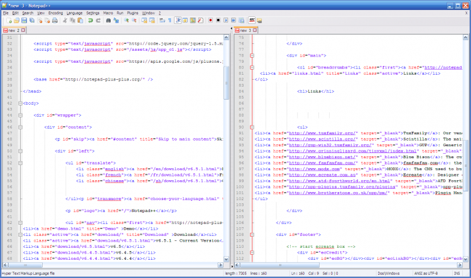Close the new 3 tab with its X
The width and height of the screenshot is (471, 278).
click(x=254, y=30)
